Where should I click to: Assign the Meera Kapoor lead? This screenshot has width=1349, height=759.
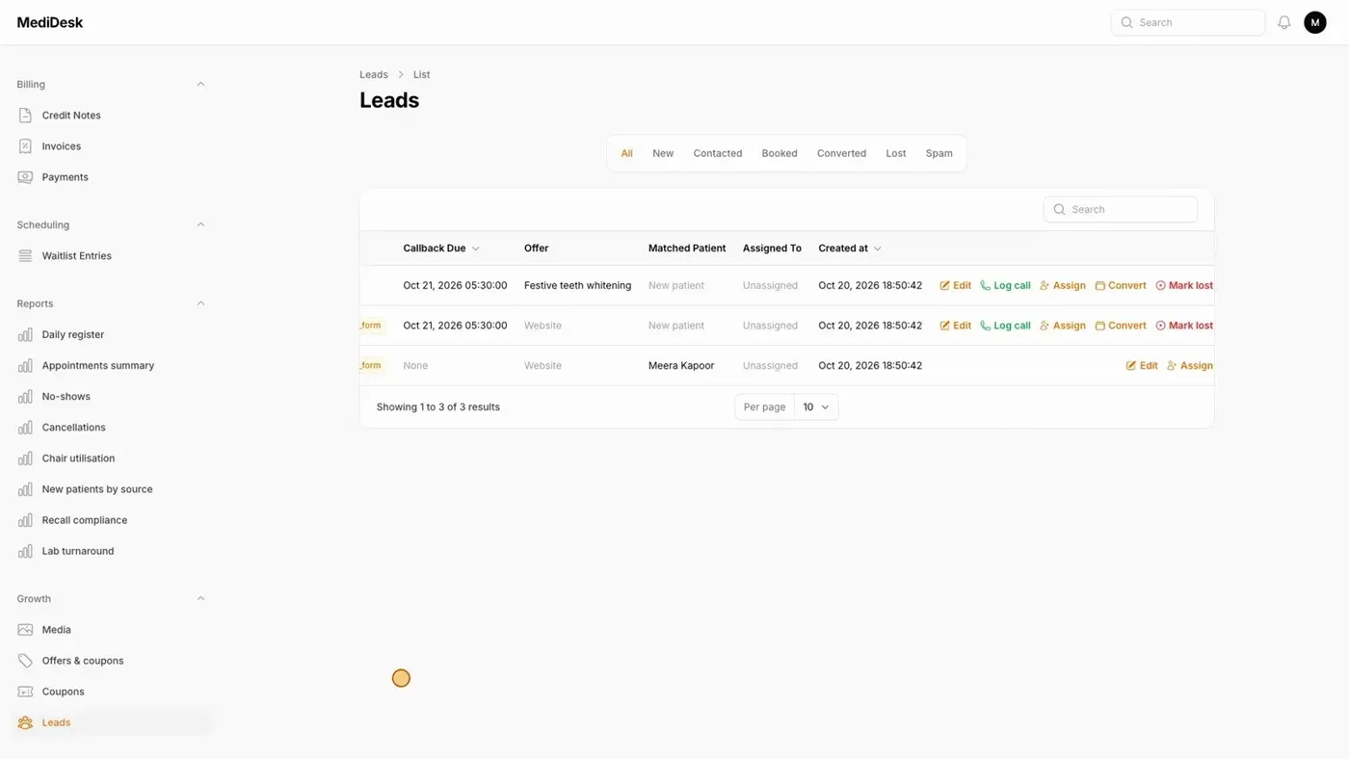(x=1190, y=366)
